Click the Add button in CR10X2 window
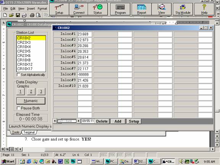Viewport: 220px width, 165px height. [118, 121]
